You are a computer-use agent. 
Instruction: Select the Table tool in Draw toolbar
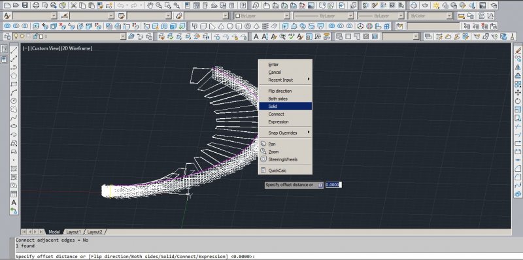coord(14,194)
